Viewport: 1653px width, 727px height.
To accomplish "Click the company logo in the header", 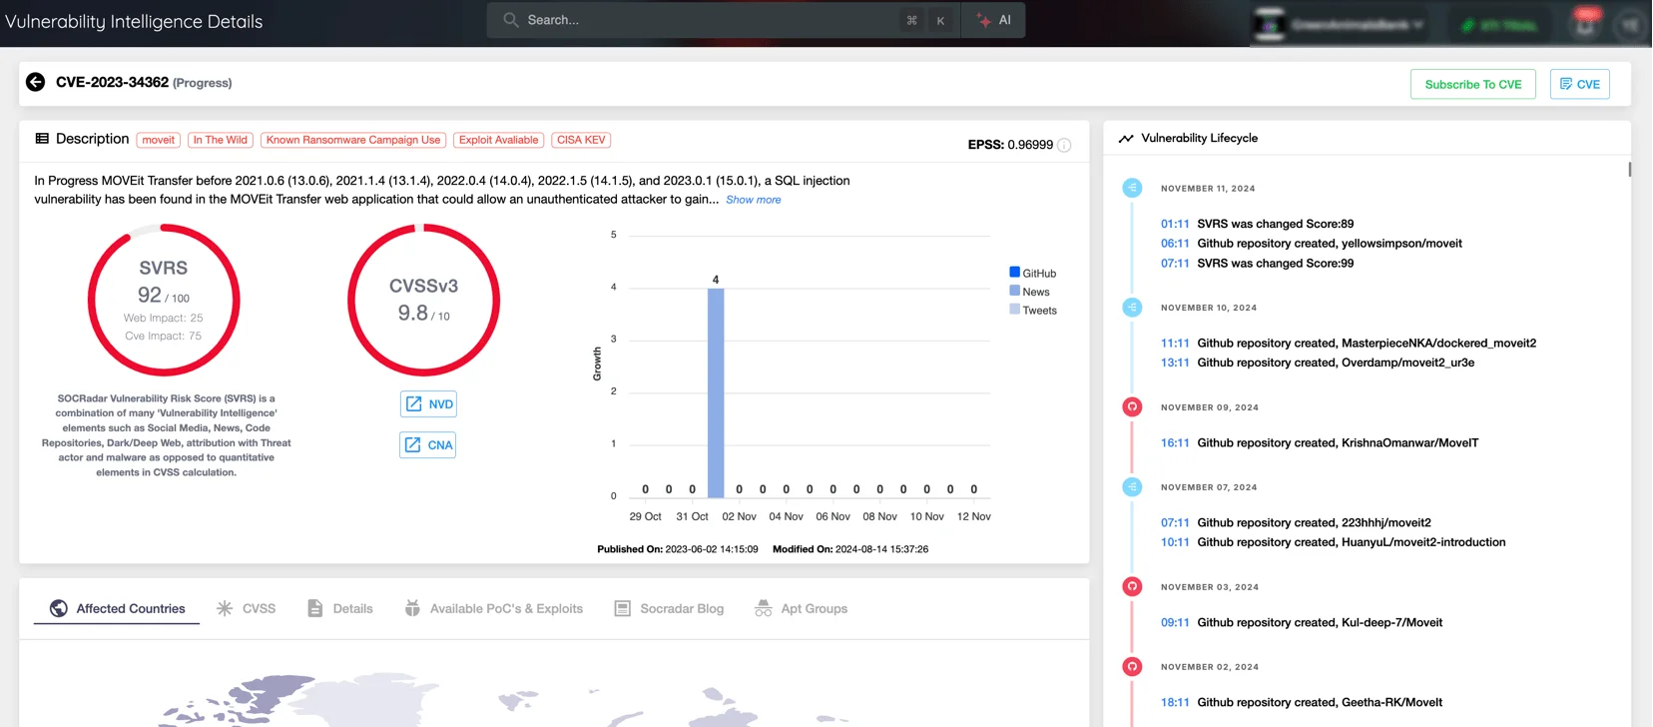I will coord(1270,24).
